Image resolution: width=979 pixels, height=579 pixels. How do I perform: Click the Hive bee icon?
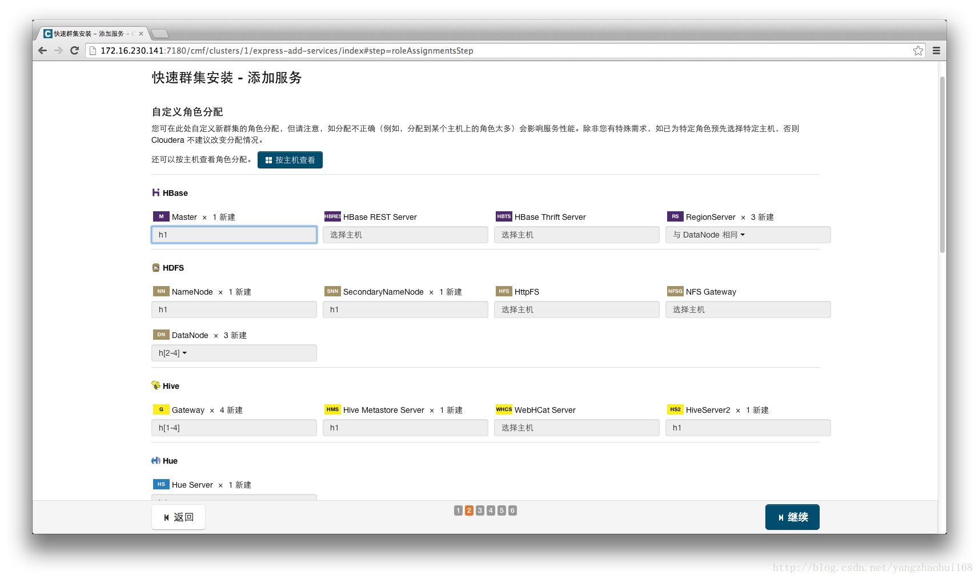[156, 386]
